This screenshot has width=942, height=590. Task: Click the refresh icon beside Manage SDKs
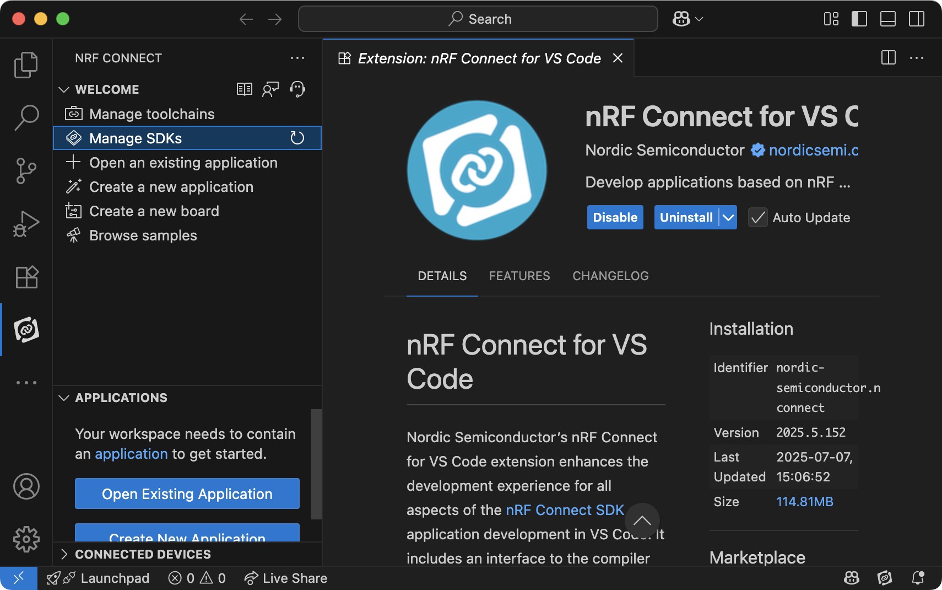(x=297, y=138)
